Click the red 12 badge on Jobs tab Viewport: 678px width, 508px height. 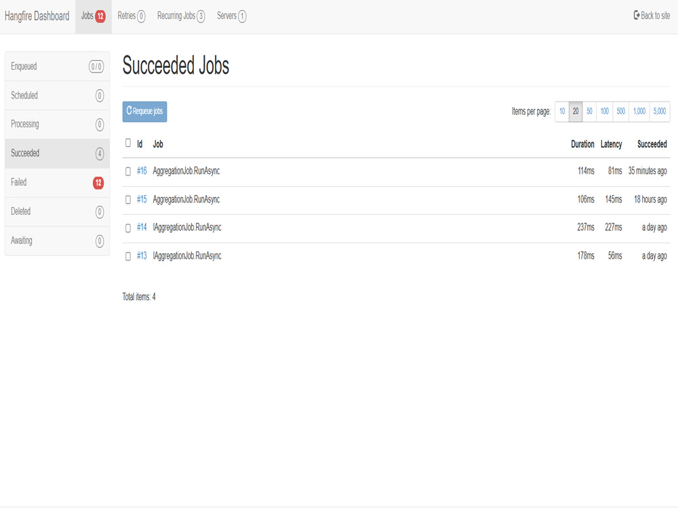(x=100, y=16)
